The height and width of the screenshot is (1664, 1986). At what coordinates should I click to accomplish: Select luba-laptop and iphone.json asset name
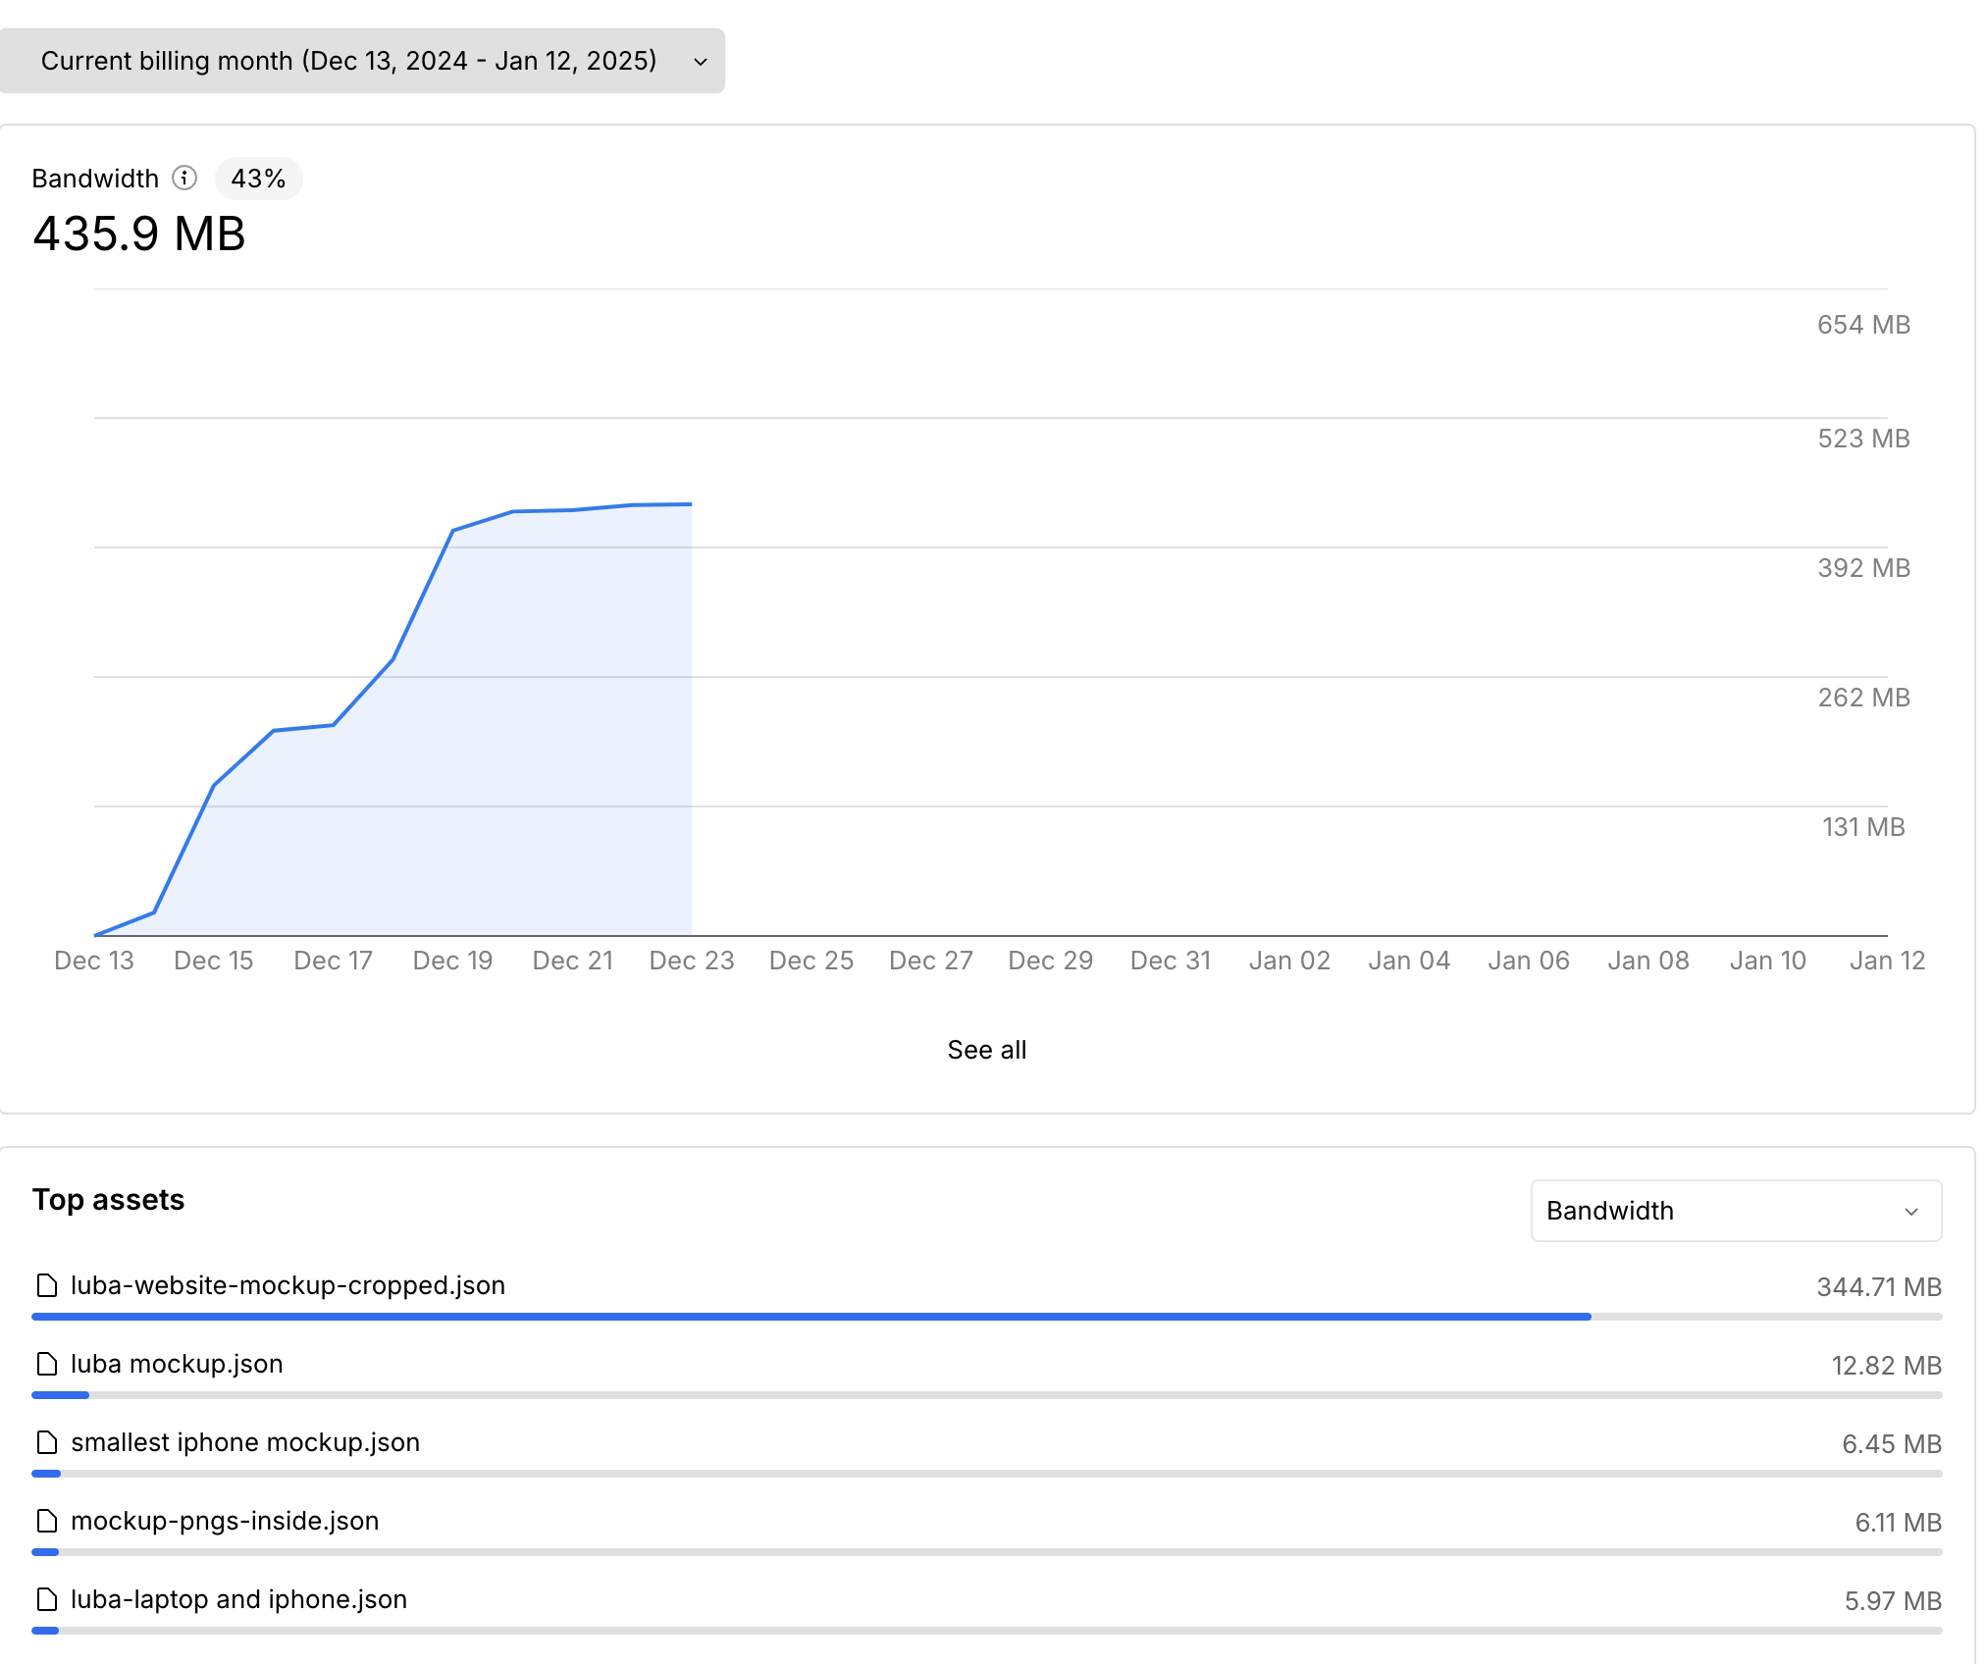coord(238,1599)
